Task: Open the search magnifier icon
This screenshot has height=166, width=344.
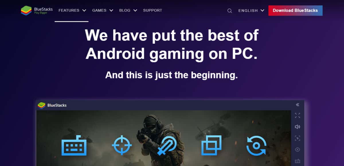Action: (230, 11)
